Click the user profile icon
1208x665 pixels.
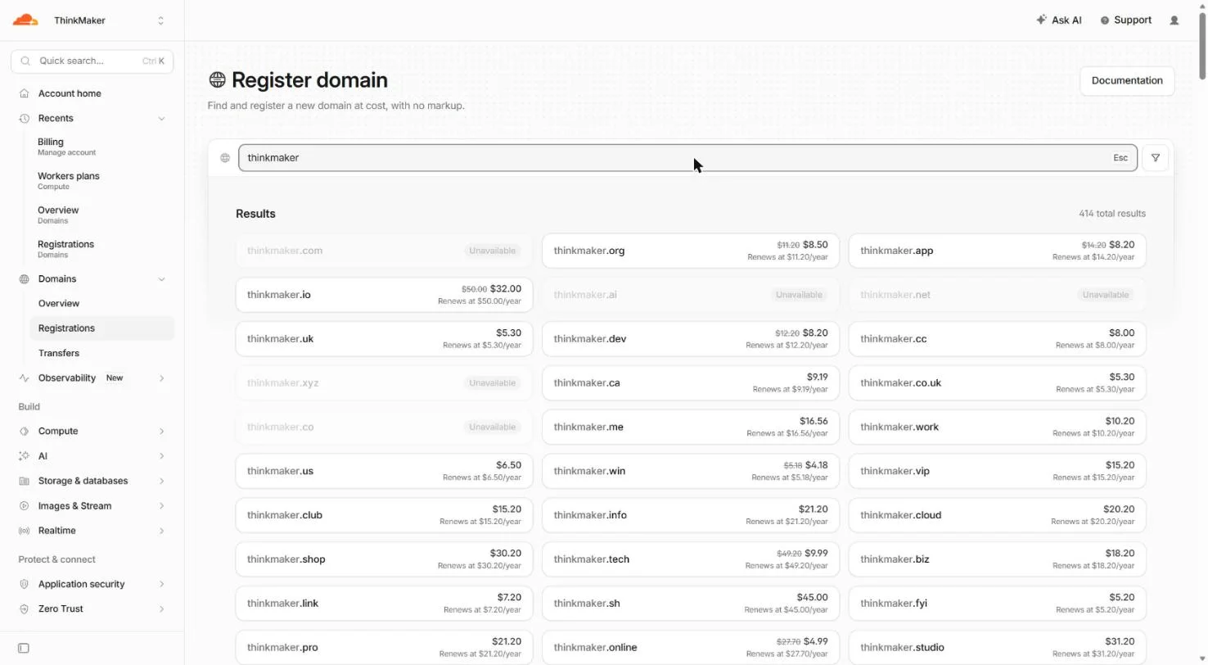point(1174,20)
